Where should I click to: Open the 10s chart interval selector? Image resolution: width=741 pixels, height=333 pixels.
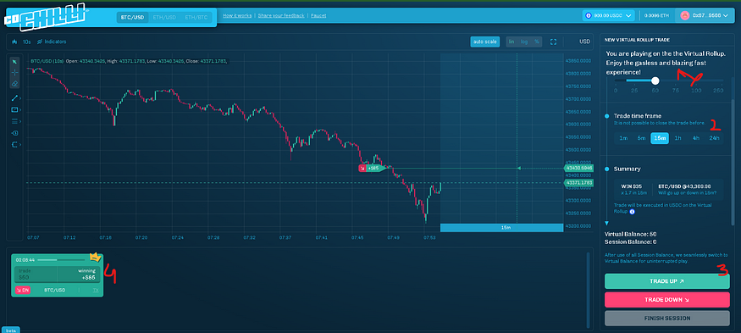(x=27, y=42)
